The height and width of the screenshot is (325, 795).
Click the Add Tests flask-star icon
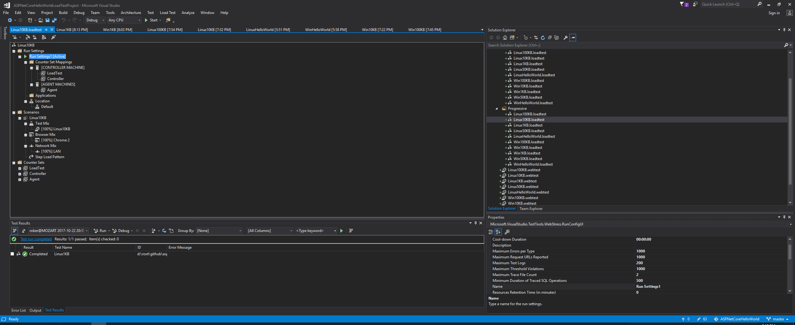(x=35, y=37)
